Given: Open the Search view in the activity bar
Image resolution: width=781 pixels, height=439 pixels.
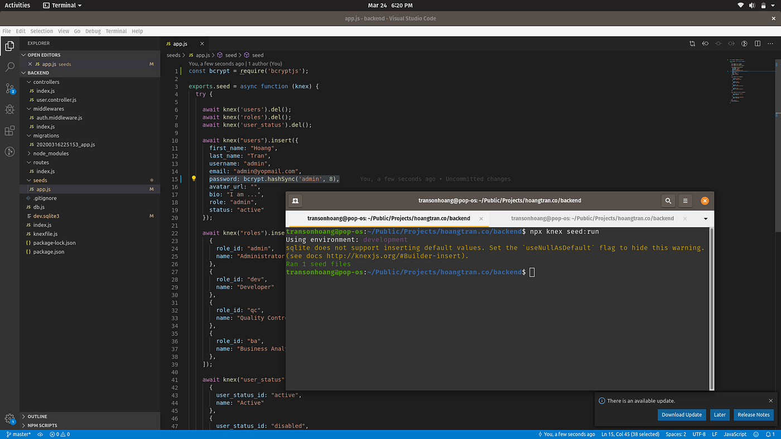Looking at the screenshot, I should coord(9,66).
